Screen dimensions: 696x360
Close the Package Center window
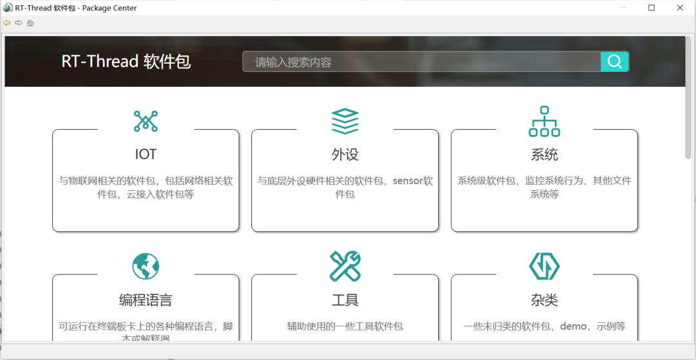pos(680,8)
